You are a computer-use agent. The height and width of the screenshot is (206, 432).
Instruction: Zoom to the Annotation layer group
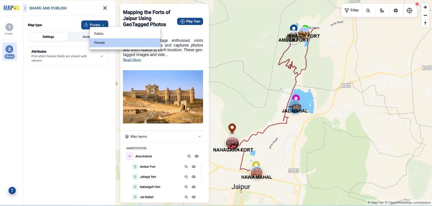click(x=189, y=156)
